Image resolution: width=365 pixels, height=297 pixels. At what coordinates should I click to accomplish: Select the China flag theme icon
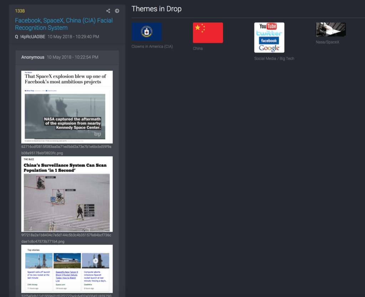pos(208,32)
